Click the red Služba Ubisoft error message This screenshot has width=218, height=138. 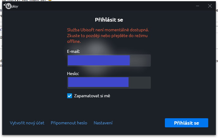point(108,36)
